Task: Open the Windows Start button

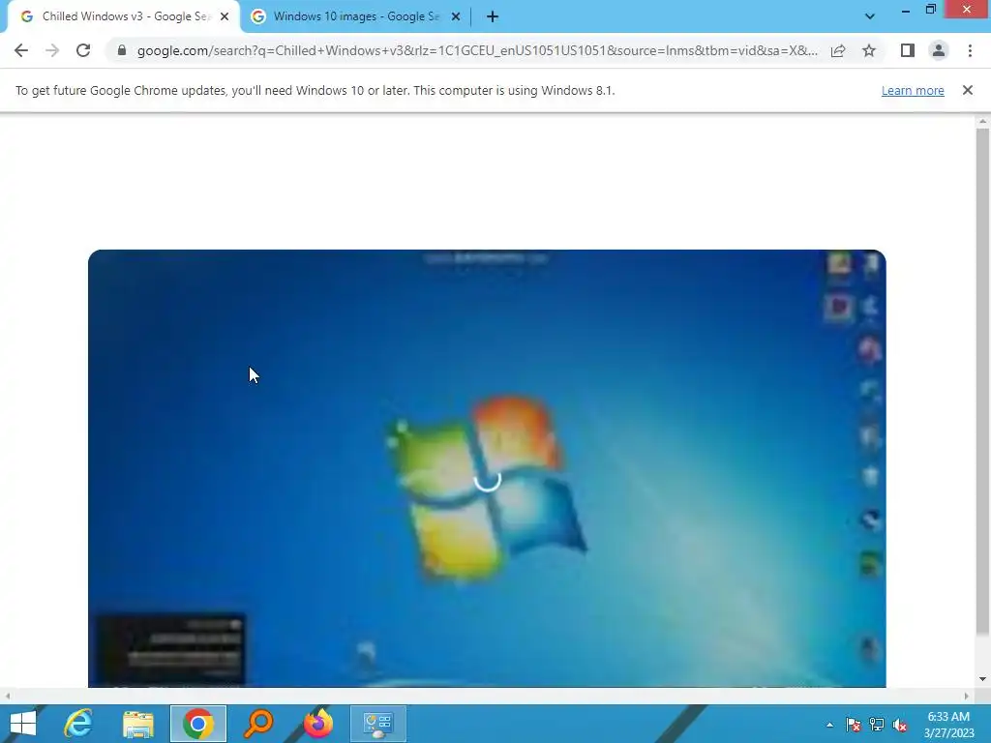Action: click(x=23, y=724)
